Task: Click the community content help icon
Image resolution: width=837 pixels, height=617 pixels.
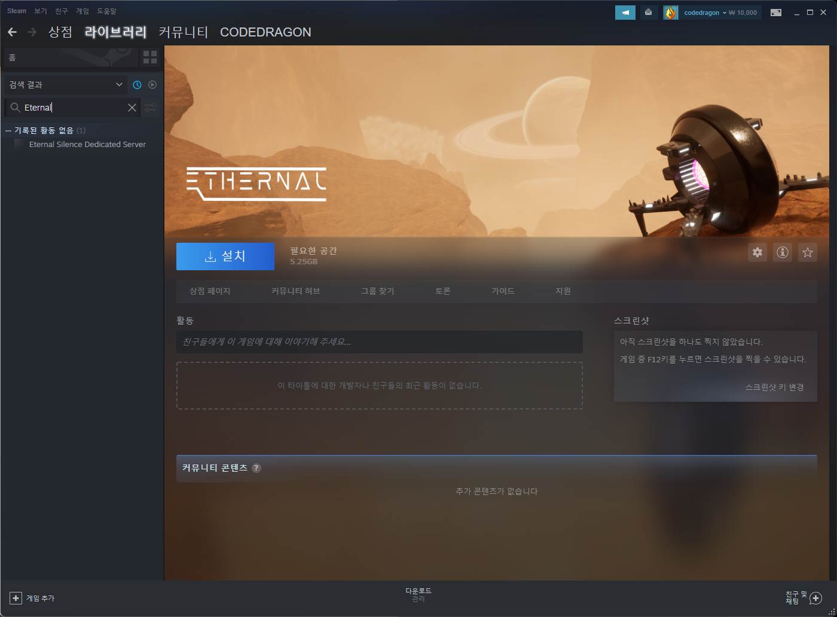Action: coord(256,468)
